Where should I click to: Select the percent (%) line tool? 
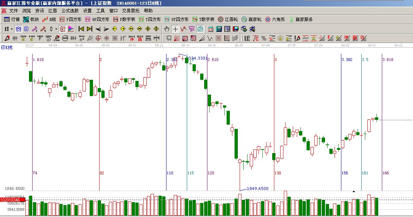click(264, 38)
